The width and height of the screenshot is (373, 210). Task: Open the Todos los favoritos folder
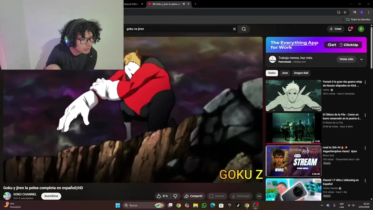[358, 20]
